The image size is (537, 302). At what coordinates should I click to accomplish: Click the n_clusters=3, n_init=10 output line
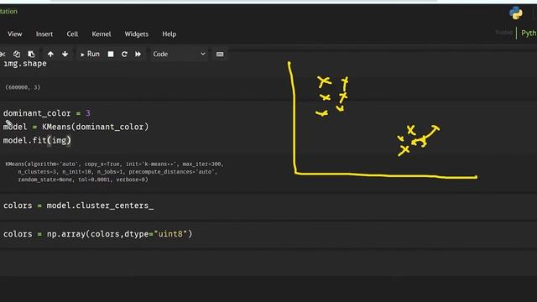click(117, 172)
